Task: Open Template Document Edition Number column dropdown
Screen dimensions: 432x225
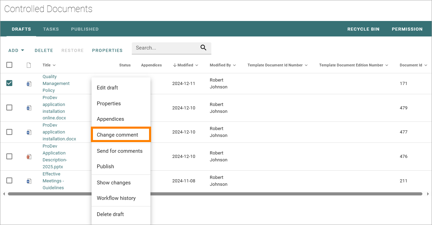Action: coord(387,65)
